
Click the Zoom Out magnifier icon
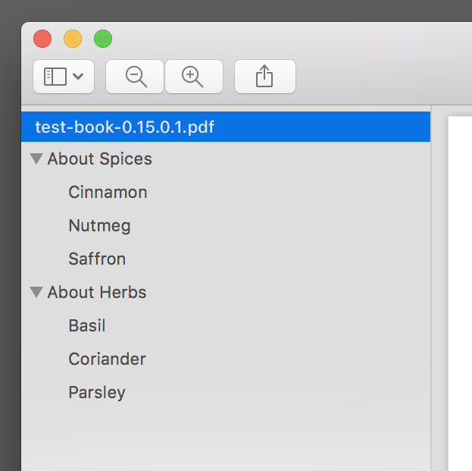point(136,77)
